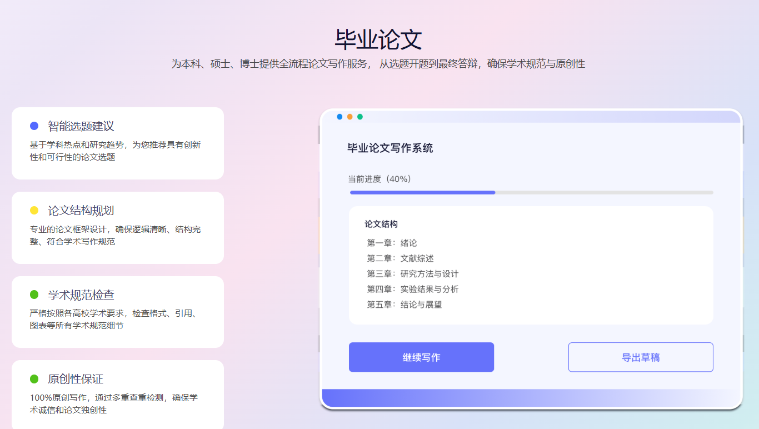Click the blue window dot in mockup header
The width and height of the screenshot is (759, 429).
pyautogui.click(x=339, y=117)
